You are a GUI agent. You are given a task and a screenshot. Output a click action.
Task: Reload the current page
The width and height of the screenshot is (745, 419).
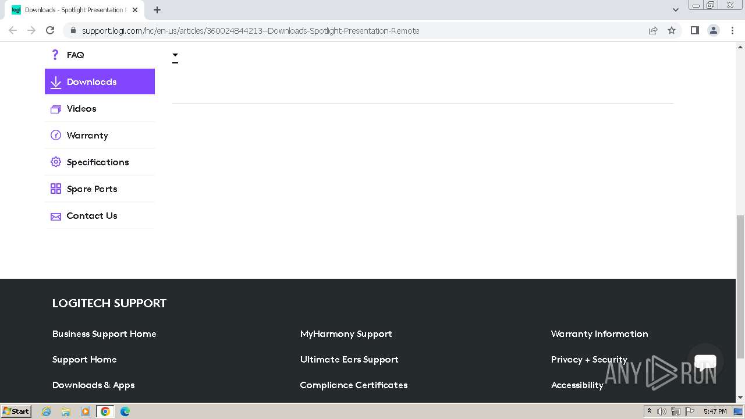click(50, 30)
